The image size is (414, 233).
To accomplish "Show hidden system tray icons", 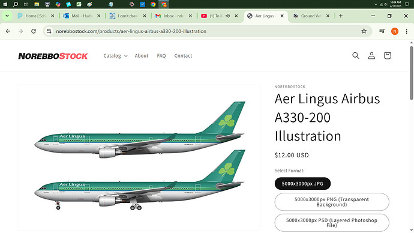I will 376,4.
